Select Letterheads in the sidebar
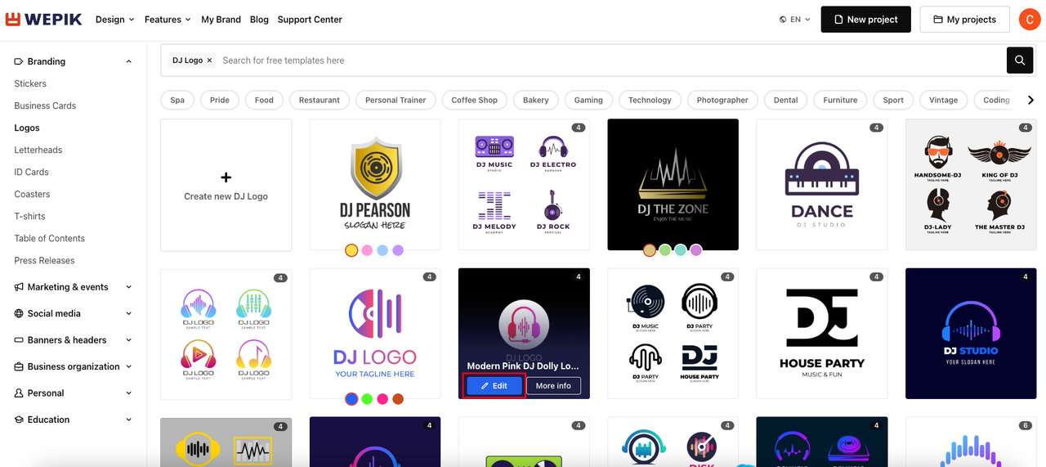Image resolution: width=1046 pixels, height=467 pixels. 38,150
